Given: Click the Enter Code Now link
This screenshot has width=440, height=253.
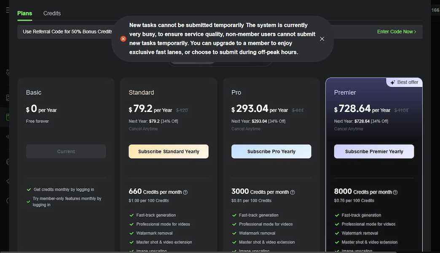Looking at the screenshot, I should [396, 32].
